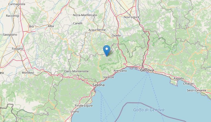The height and width of the screenshot is (122, 211).
Task: Select the Chiavari town label
Action: pyautogui.click(x=189, y=84)
